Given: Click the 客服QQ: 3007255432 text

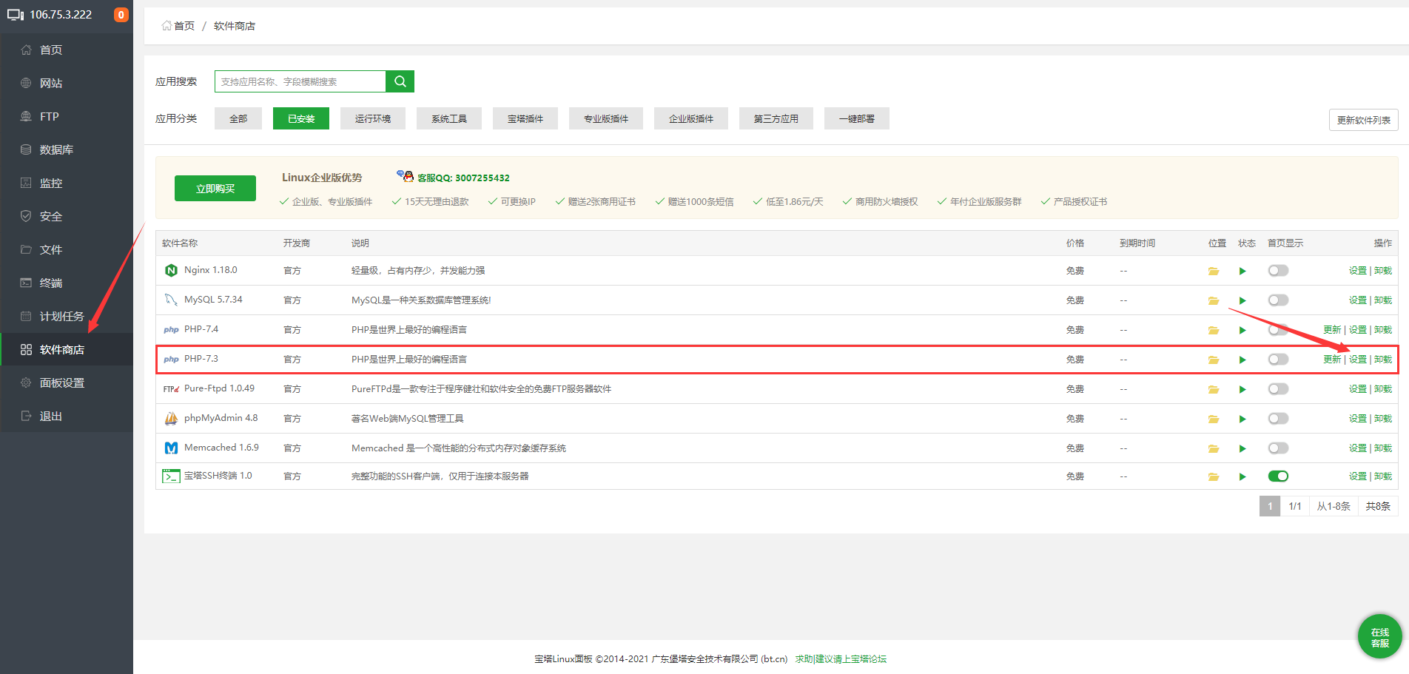Looking at the screenshot, I should [463, 178].
